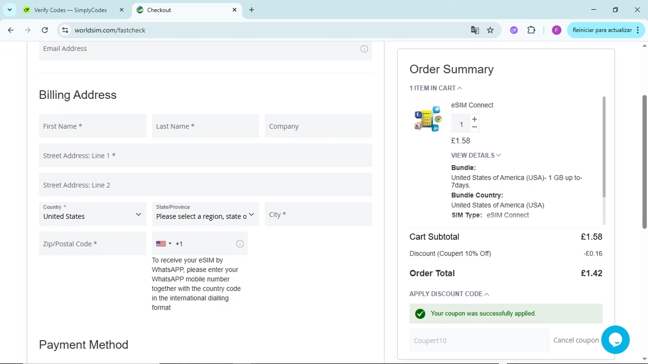Click the page scroll down arrow
The width and height of the screenshot is (648, 364).
(645, 359)
